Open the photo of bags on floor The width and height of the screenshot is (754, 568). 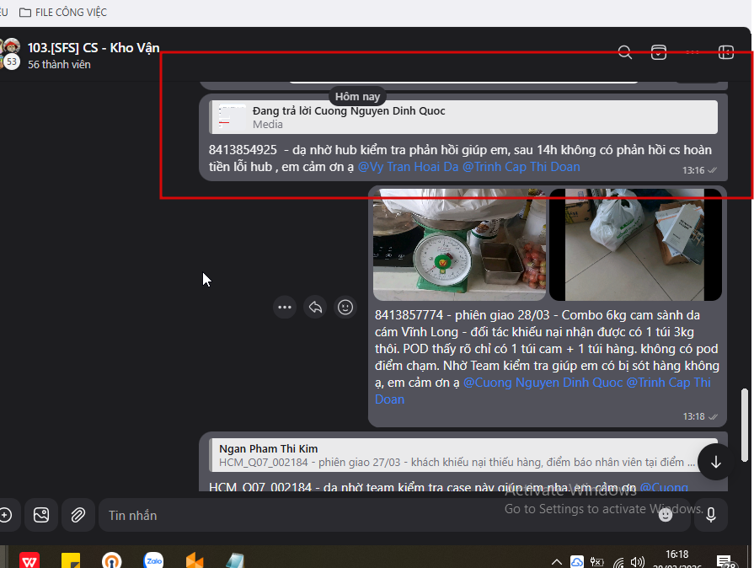pyautogui.click(x=635, y=244)
